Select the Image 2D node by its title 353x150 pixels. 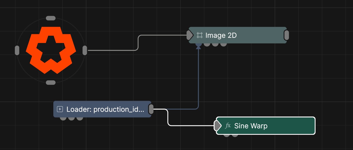[221, 35]
